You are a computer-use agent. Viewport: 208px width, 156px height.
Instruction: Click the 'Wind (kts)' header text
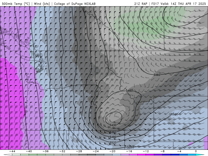click(42, 4)
